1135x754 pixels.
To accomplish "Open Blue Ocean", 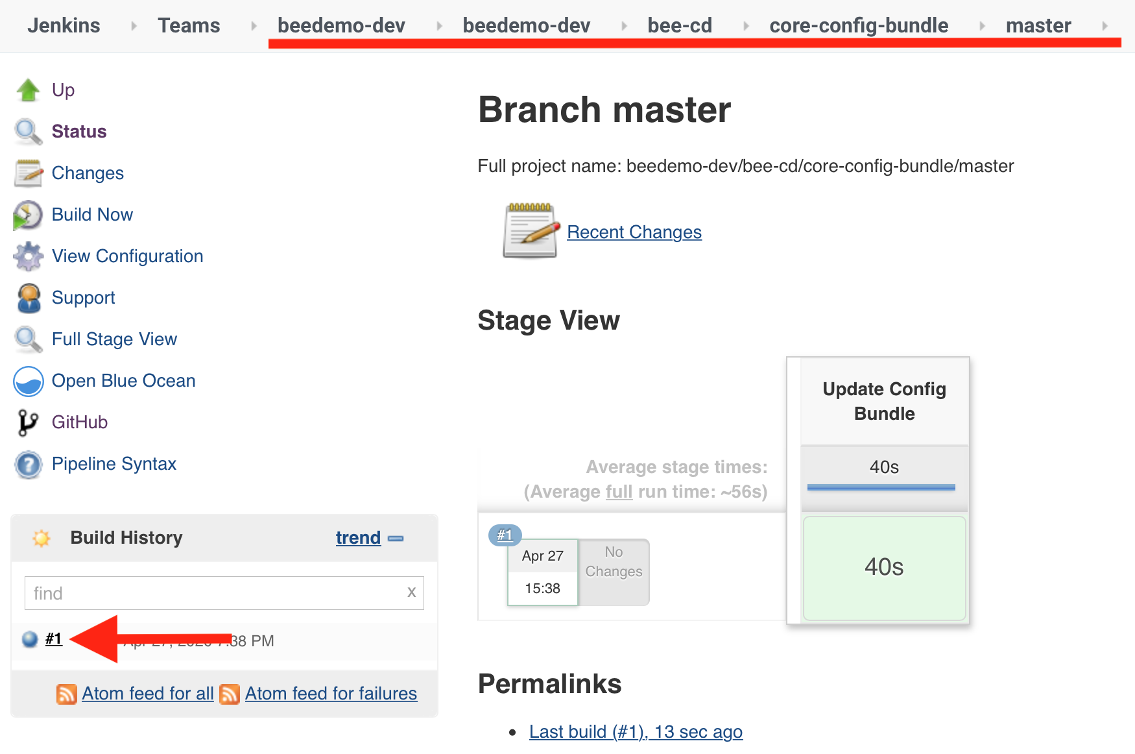I will 123,381.
